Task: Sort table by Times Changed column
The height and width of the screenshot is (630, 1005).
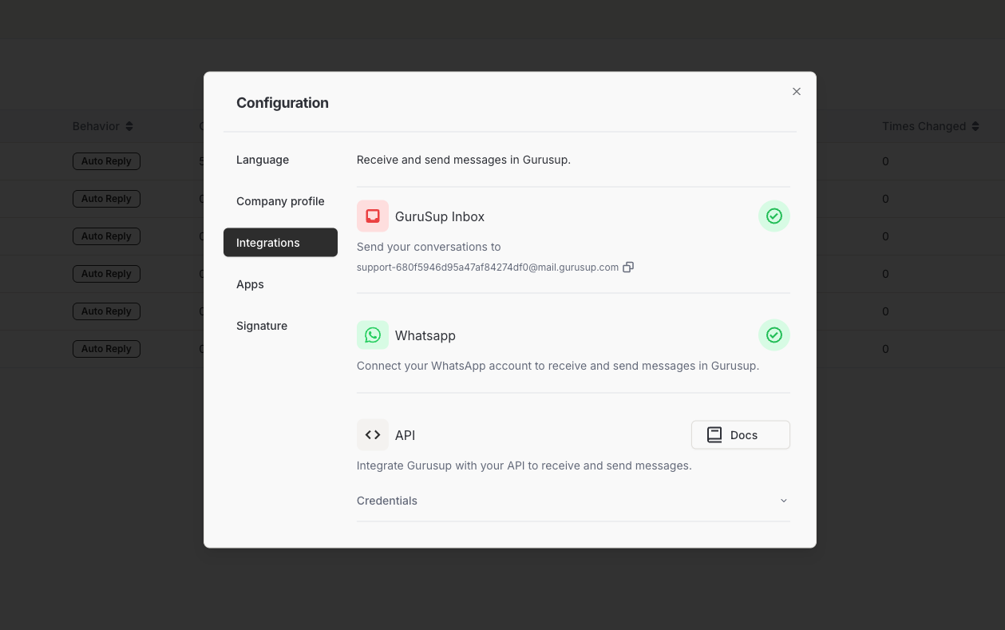Action: 931,126
